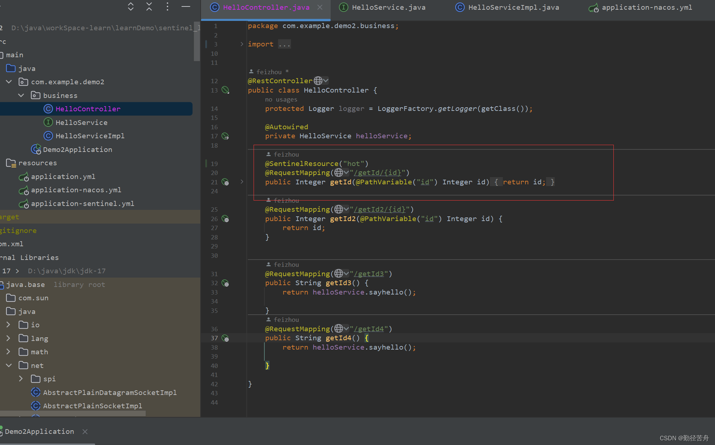This screenshot has width=715, height=445.
Task: Collapse all project tree items
Action: (x=149, y=6)
